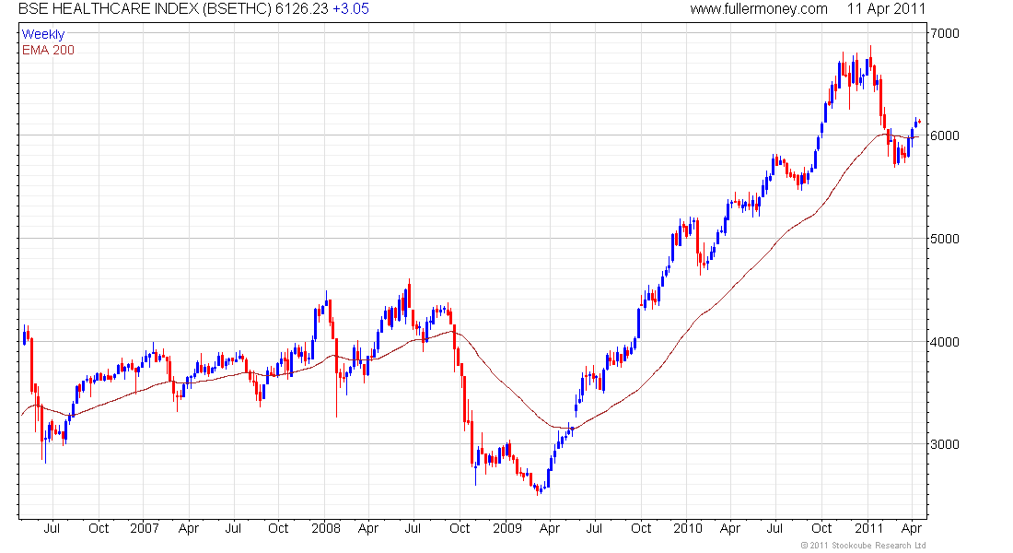The image size is (1013, 553).
Task: Click the 5000 price axis label
Action: (x=945, y=239)
